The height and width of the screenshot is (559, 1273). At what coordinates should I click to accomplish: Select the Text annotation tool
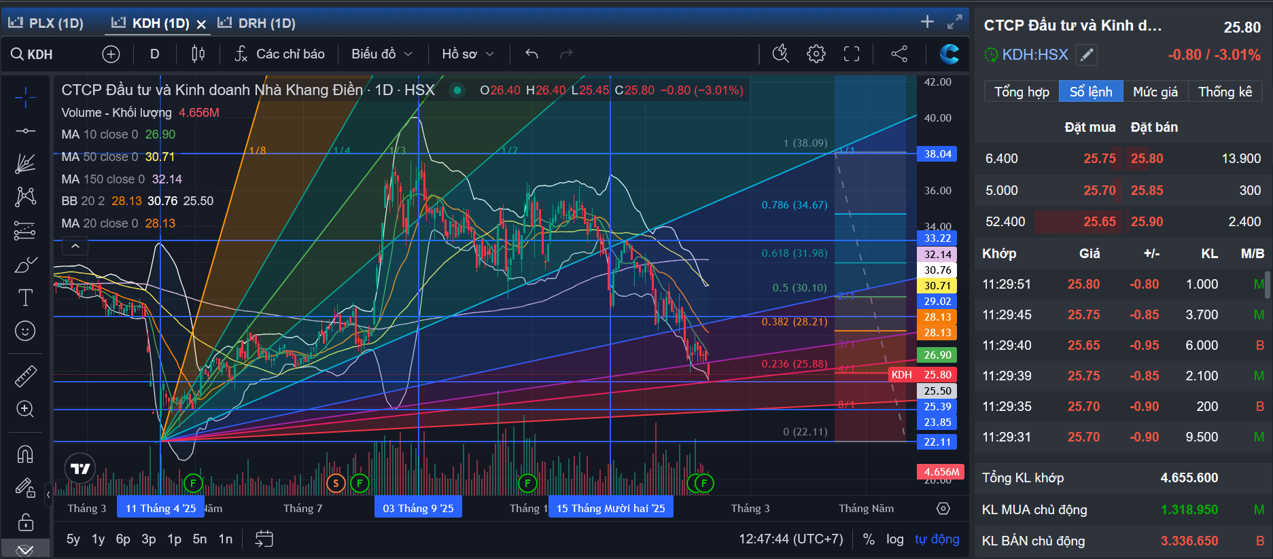[x=25, y=297]
